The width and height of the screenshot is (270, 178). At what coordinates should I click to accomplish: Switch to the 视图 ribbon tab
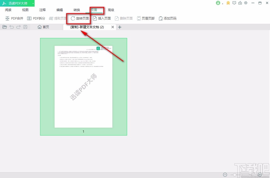25,10
